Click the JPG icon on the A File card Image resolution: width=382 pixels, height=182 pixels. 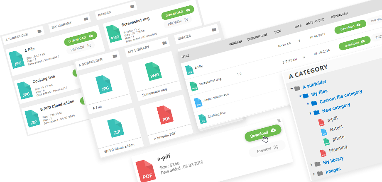click(x=17, y=60)
